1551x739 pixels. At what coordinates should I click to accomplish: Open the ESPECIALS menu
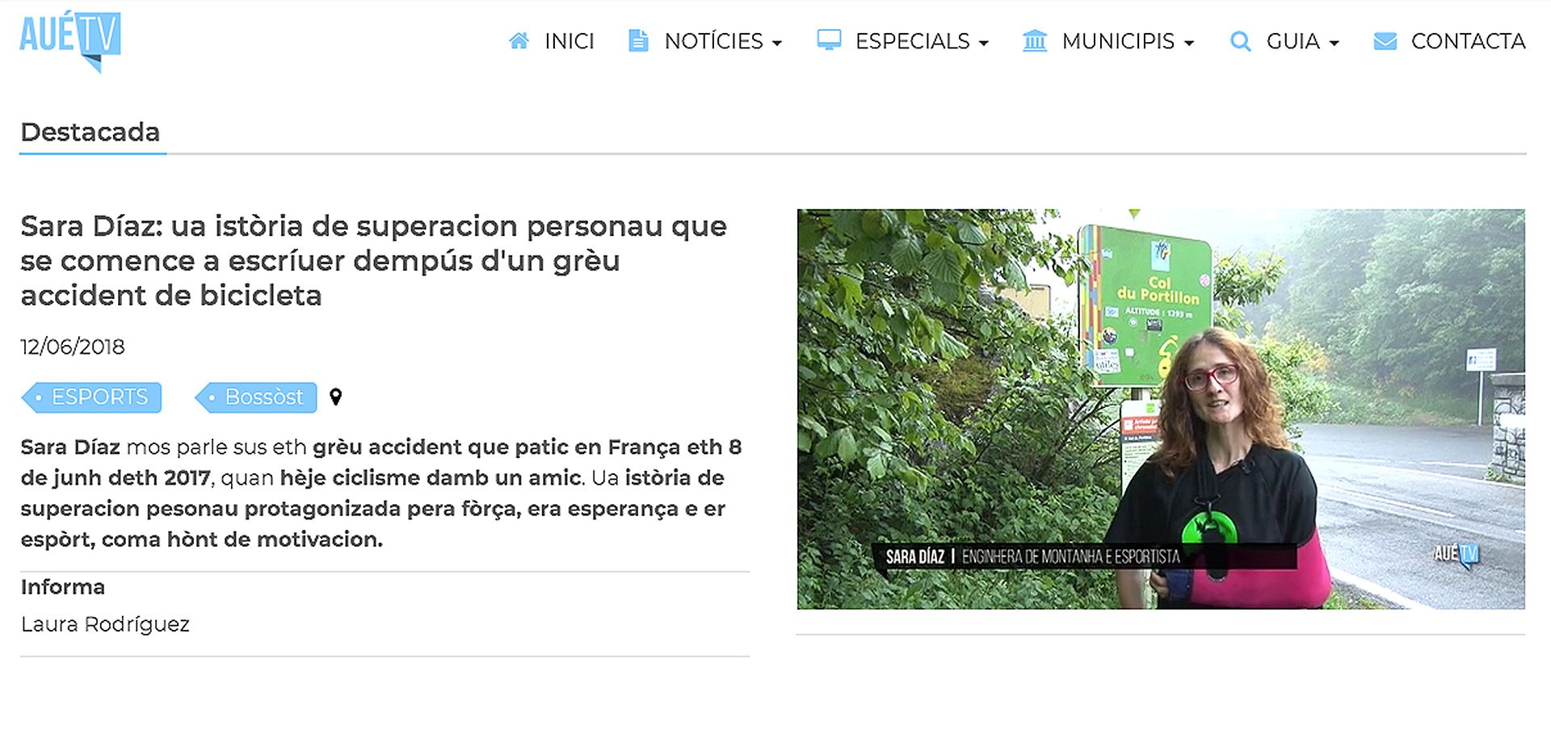coord(913,41)
